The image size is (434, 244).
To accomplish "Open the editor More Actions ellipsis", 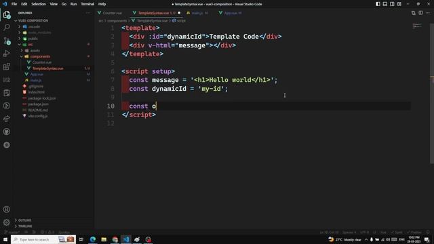I will [x=428, y=13].
